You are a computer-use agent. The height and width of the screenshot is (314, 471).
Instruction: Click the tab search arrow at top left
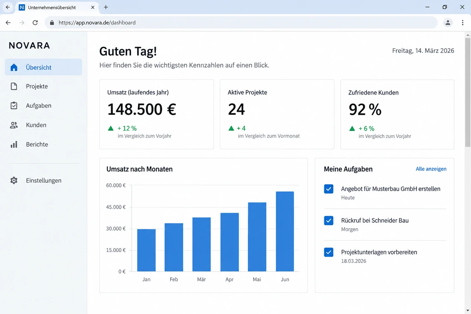[7, 7]
